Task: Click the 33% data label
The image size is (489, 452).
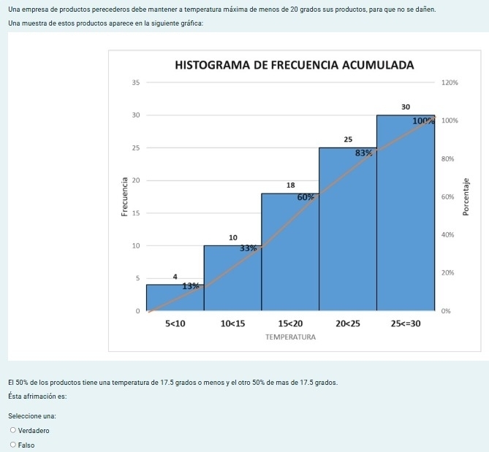Action: [249, 248]
